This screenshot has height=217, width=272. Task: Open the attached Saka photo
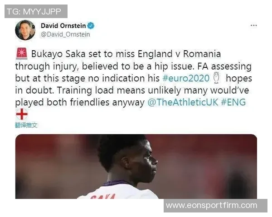tap(136, 166)
